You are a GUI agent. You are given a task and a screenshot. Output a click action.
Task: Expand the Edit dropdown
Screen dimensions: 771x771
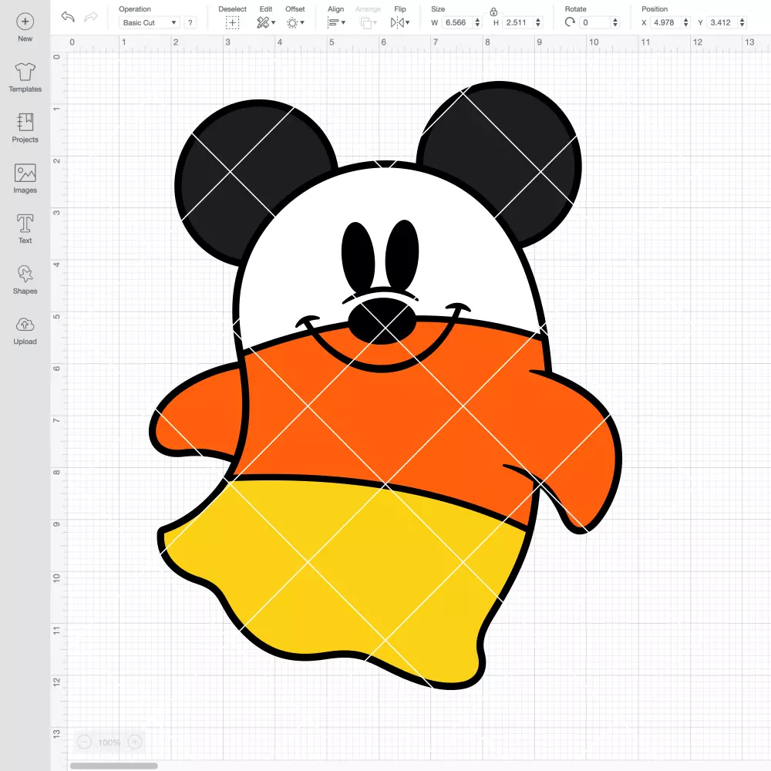tap(266, 22)
